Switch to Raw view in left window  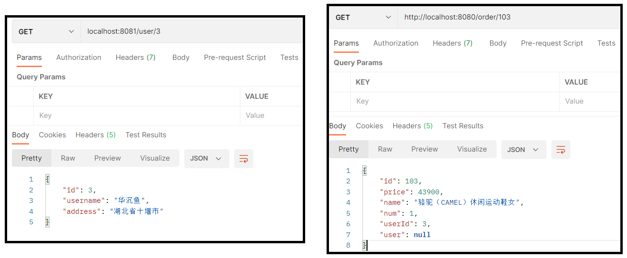coord(68,158)
